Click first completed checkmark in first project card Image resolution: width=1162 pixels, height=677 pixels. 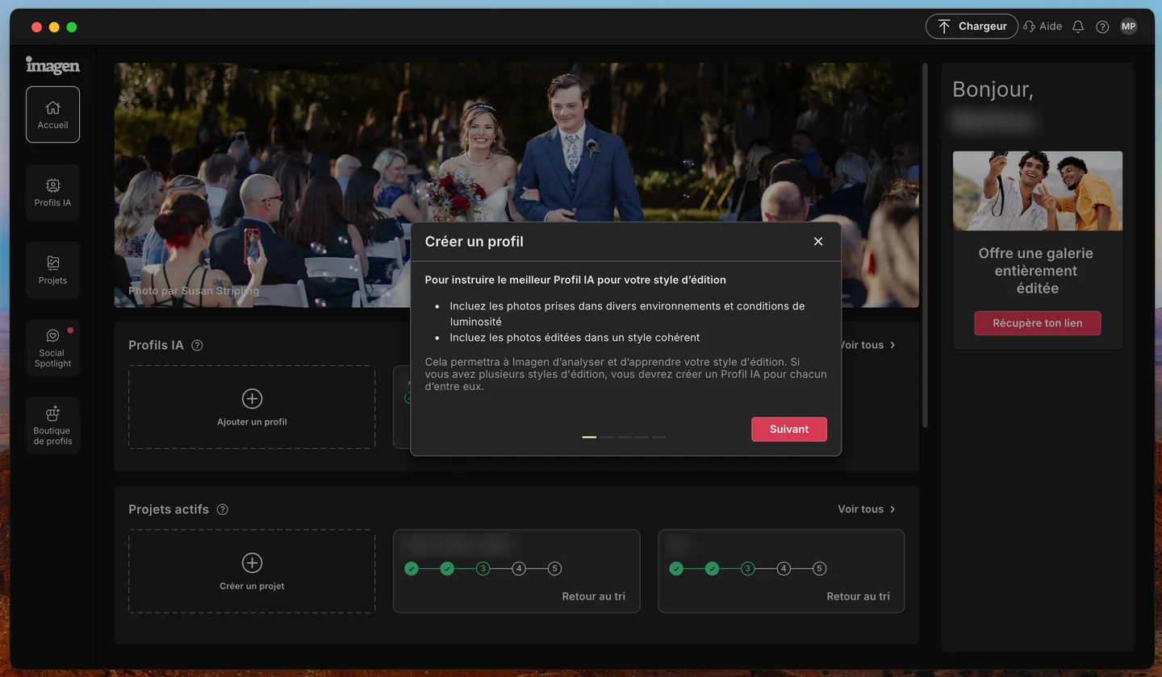pos(412,569)
